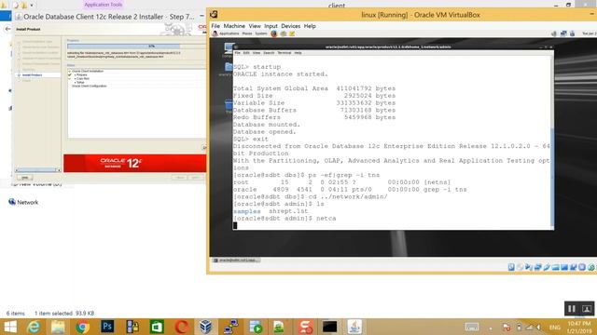Open the VirtualBox Input menu
The width and height of the screenshot is (597, 335).
coord(271,26)
